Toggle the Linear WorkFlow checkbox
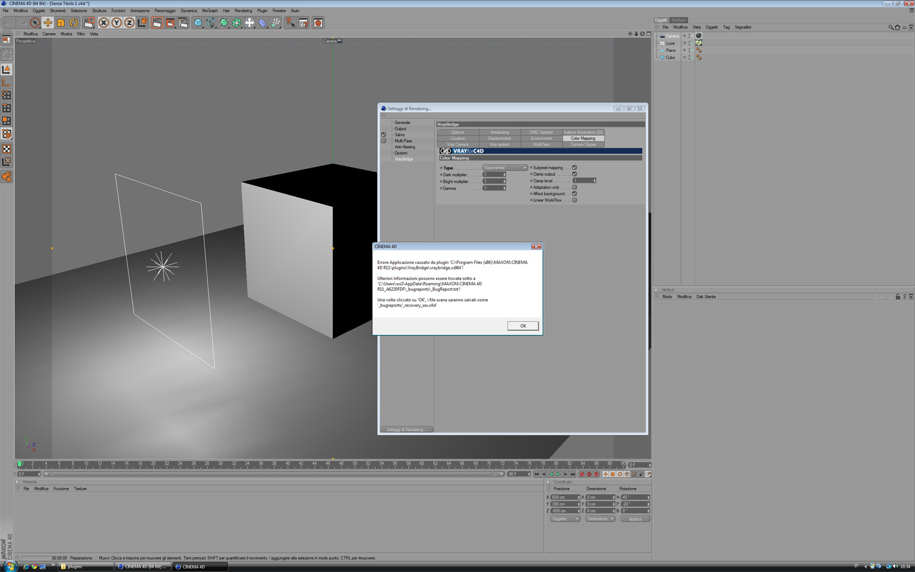 [x=574, y=200]
